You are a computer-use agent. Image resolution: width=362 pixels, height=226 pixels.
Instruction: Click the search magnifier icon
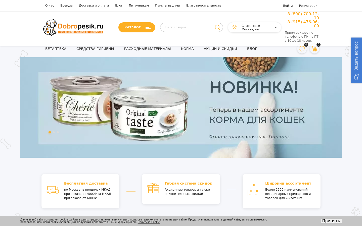tap(217, 27)
